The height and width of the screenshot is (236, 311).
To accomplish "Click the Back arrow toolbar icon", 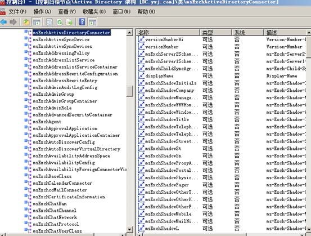I will tap(3, 22).
